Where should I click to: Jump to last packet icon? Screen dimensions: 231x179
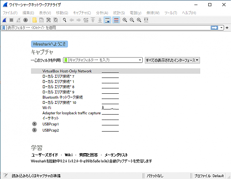pyautogui.click(x=100, y=20)
